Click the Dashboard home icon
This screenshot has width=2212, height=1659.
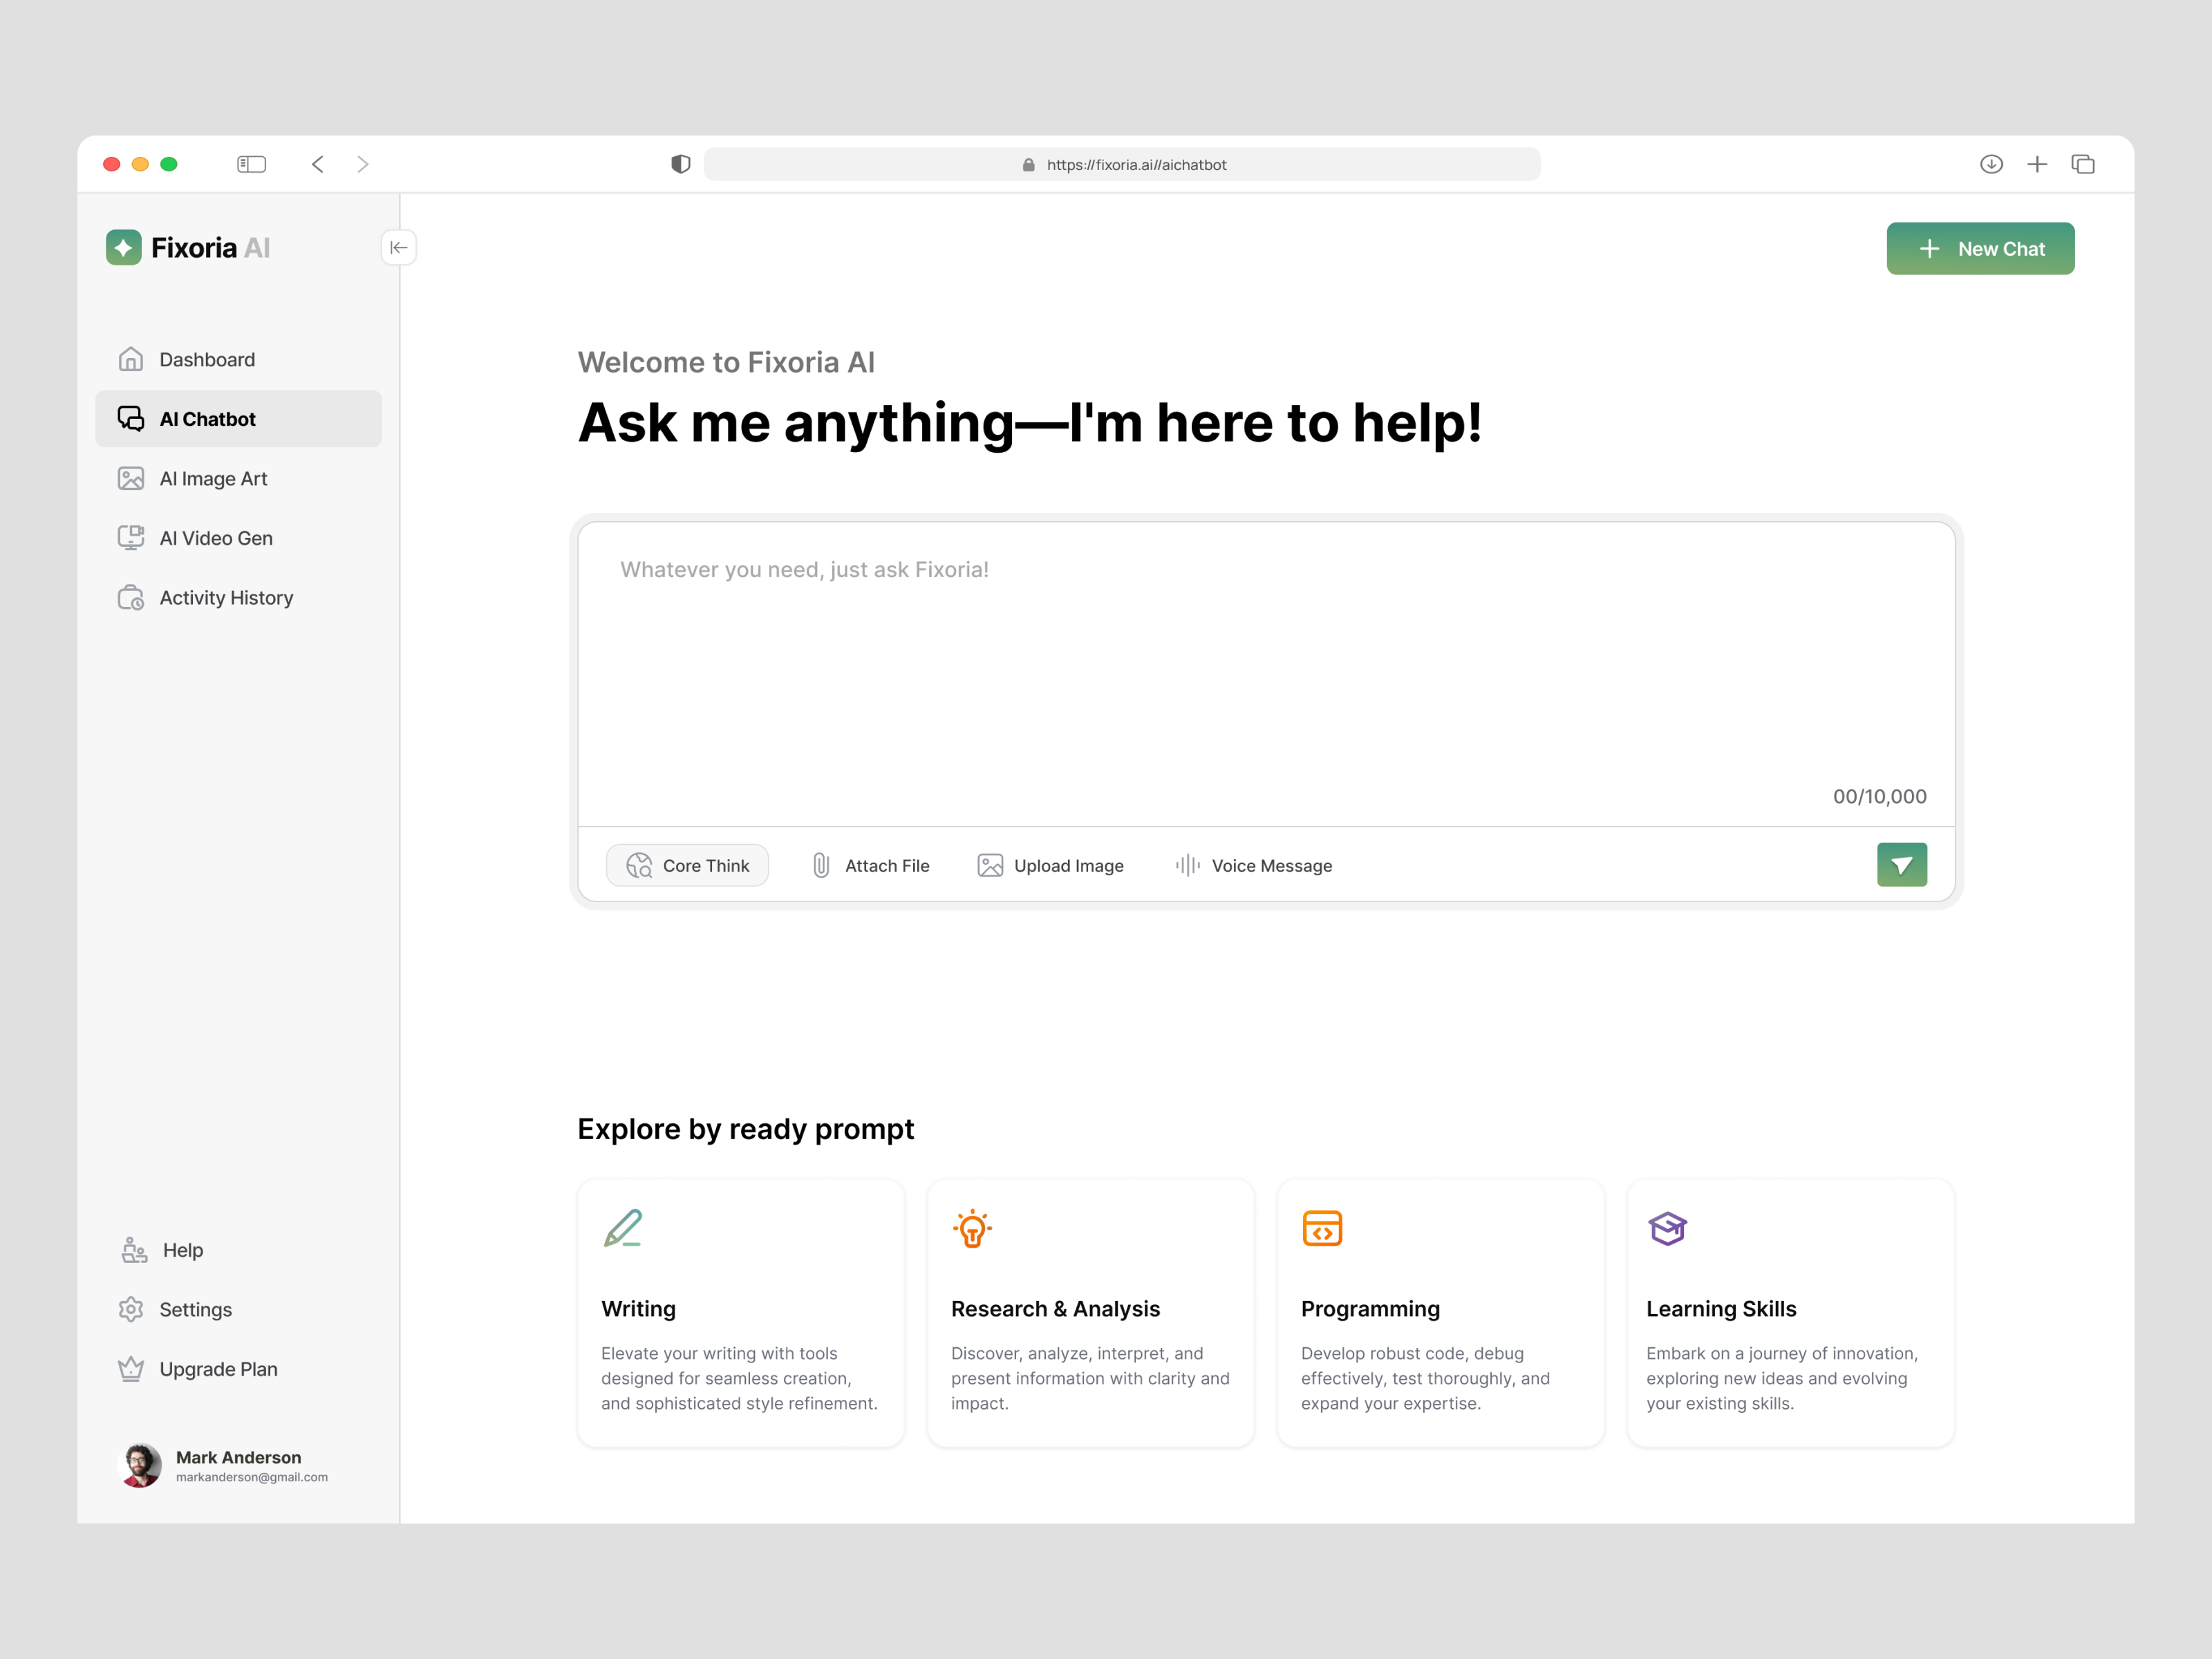(x=131, y=359)
